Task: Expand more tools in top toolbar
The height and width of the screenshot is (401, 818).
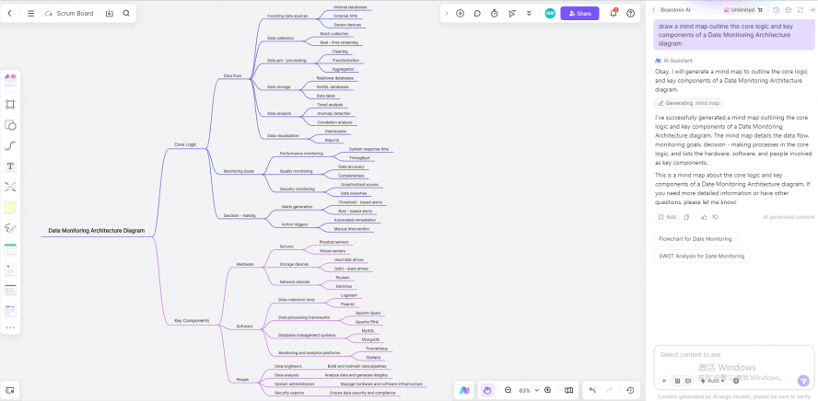Action: pyautogui.click(x=529, y=13)
